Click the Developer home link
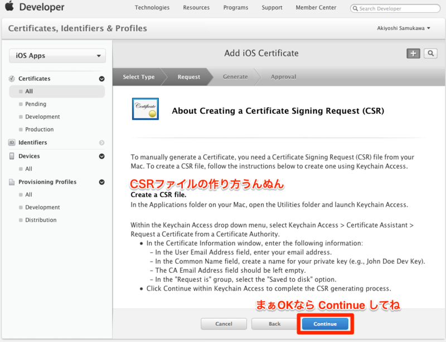 point(42,7)
